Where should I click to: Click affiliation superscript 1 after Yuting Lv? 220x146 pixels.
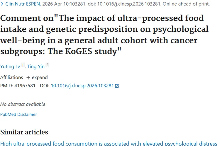[23, 65]
